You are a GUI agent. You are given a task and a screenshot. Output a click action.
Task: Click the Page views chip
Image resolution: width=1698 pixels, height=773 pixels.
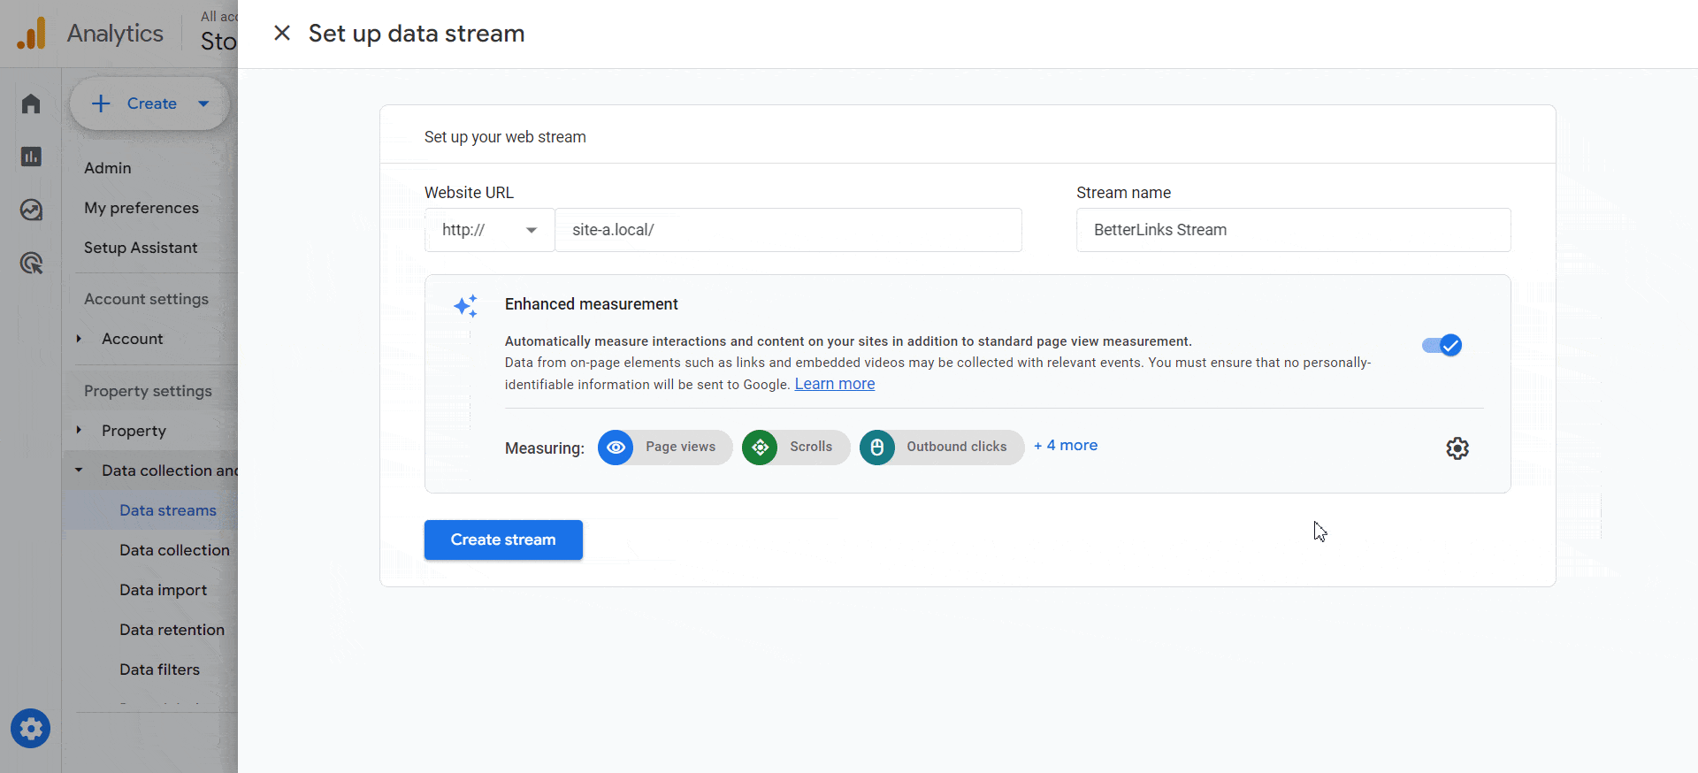click(665, 448)
